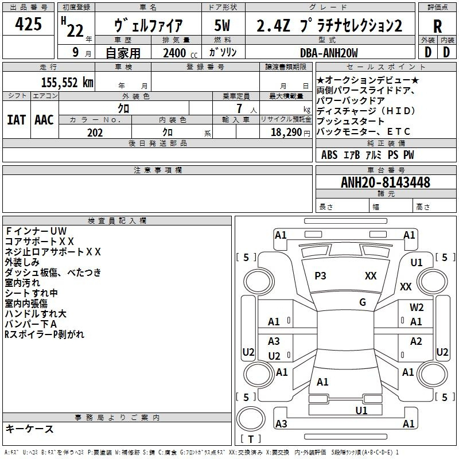Select the 後日発送部品 section header
Viewport: 459px width, 459px height.
[x=157, y=143]
